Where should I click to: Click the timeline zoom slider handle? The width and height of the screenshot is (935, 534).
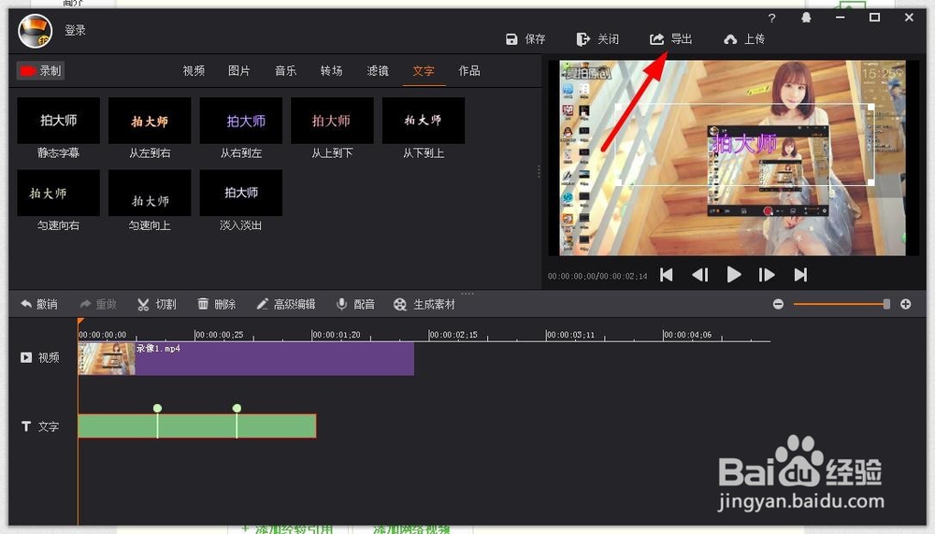pyautogui.click(x=886, y=304)
